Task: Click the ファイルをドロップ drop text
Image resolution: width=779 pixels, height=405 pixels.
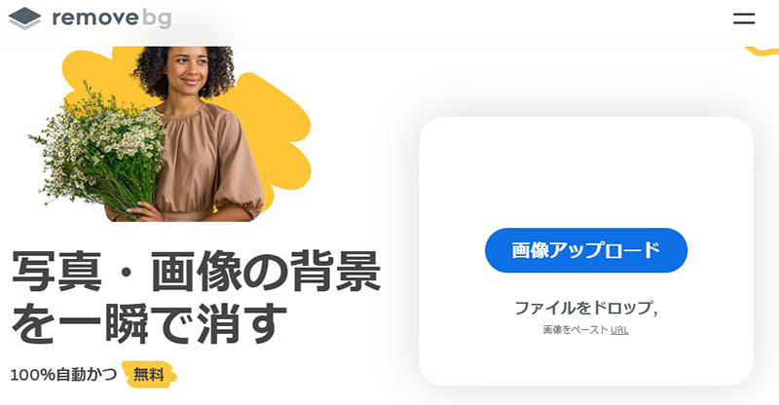Action: tap(582, 308)
